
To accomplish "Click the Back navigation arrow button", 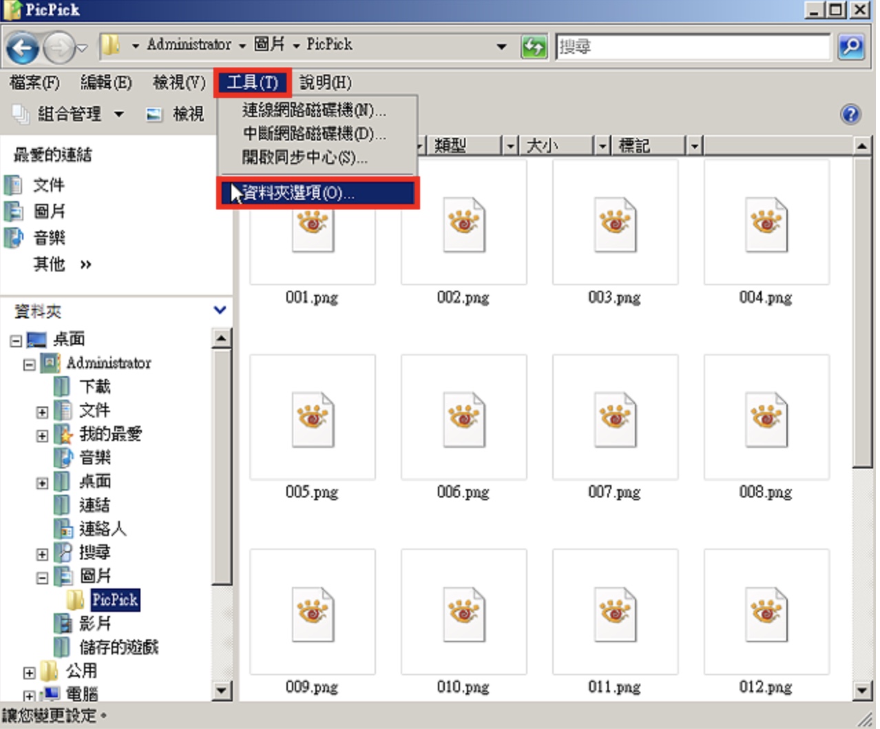I will click(23, 48).
